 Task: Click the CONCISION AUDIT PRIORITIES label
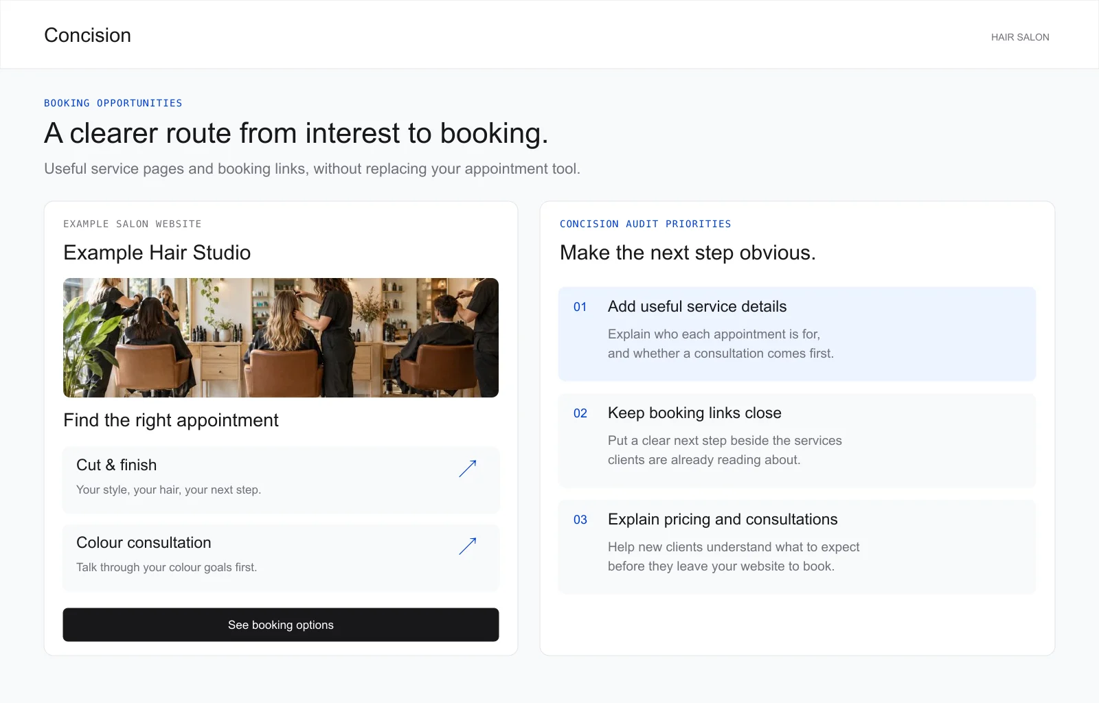point(646,224)
